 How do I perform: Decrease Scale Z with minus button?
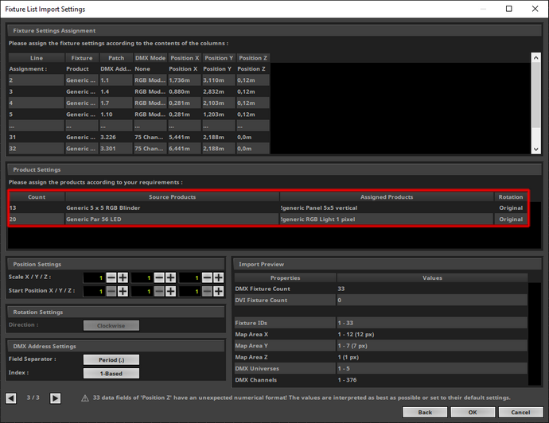(208, 277)
